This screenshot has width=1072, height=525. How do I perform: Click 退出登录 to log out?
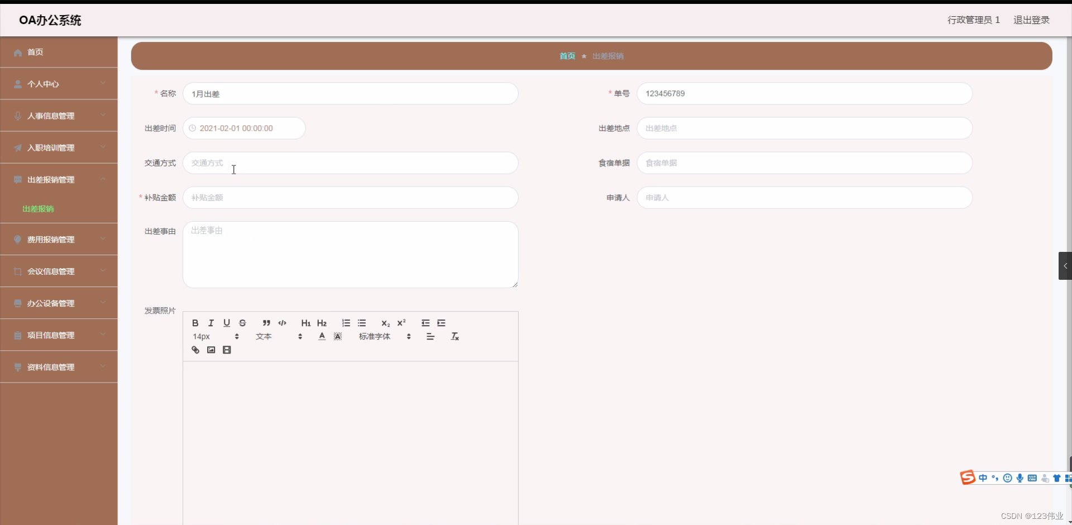1031,20
